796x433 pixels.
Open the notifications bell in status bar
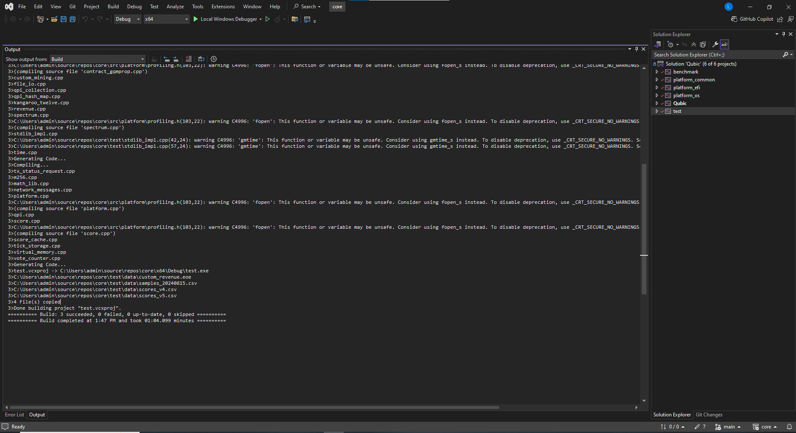click(x=789, y=427)
